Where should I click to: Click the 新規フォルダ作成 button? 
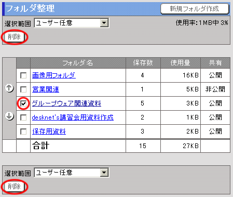pos(195,9)
